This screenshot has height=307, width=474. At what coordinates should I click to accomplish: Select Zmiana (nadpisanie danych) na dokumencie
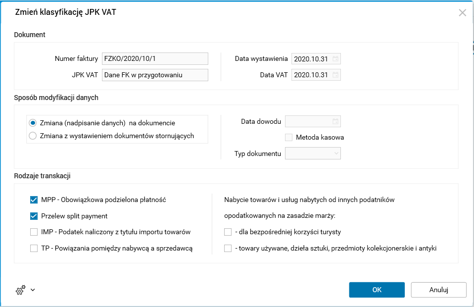(33, 123)
